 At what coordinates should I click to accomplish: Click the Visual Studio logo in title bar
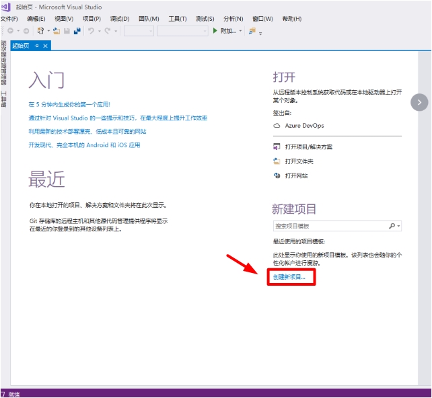click(5, 7)
